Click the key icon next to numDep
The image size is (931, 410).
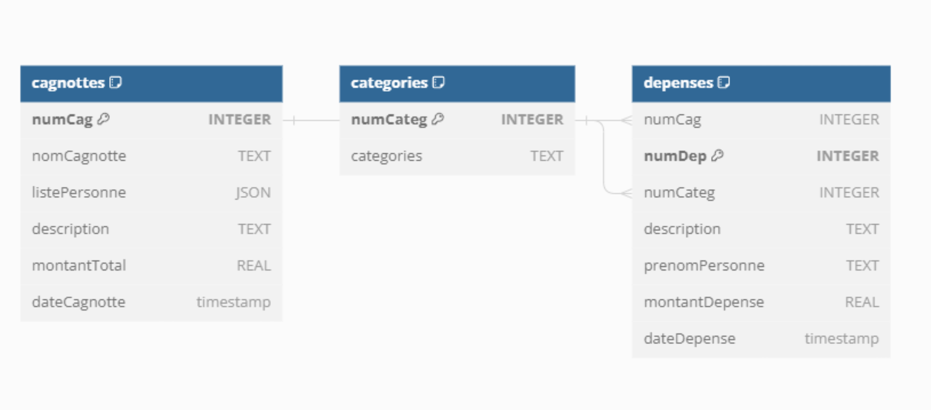[717, 156]
